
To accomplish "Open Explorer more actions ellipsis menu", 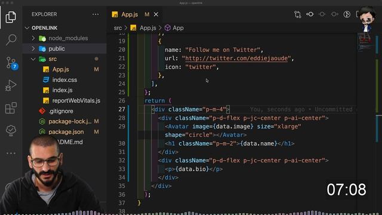I will tap(95, 14).
